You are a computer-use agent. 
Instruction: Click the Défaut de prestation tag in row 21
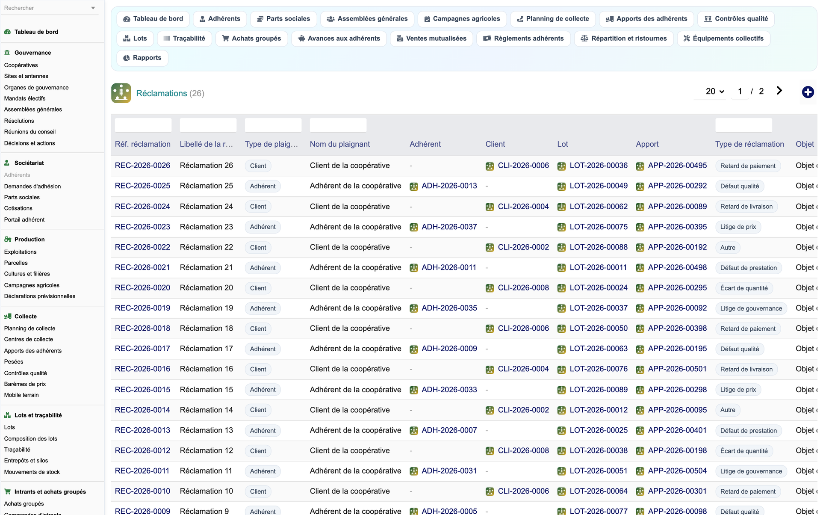click(x=748, y=268)
